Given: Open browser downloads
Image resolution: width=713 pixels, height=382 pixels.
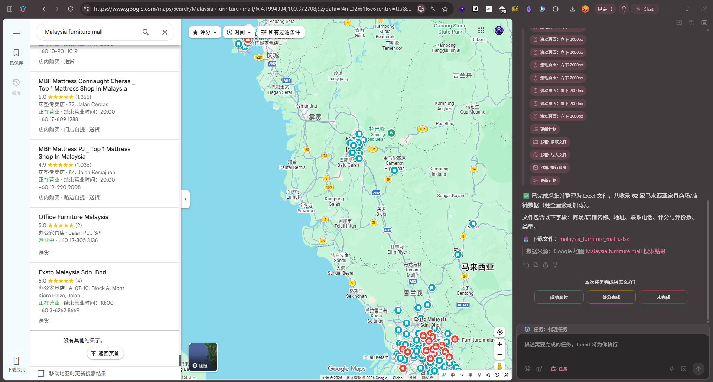Looking at the screenshot, I should coord(572,9).
